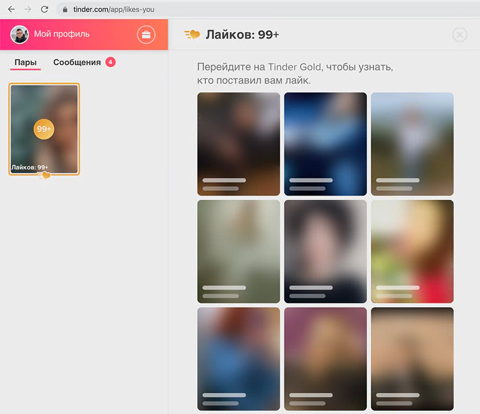Screen dimensions: 480x414
Task: Click the gold 99+ likes badge
Action: [44, 129]
